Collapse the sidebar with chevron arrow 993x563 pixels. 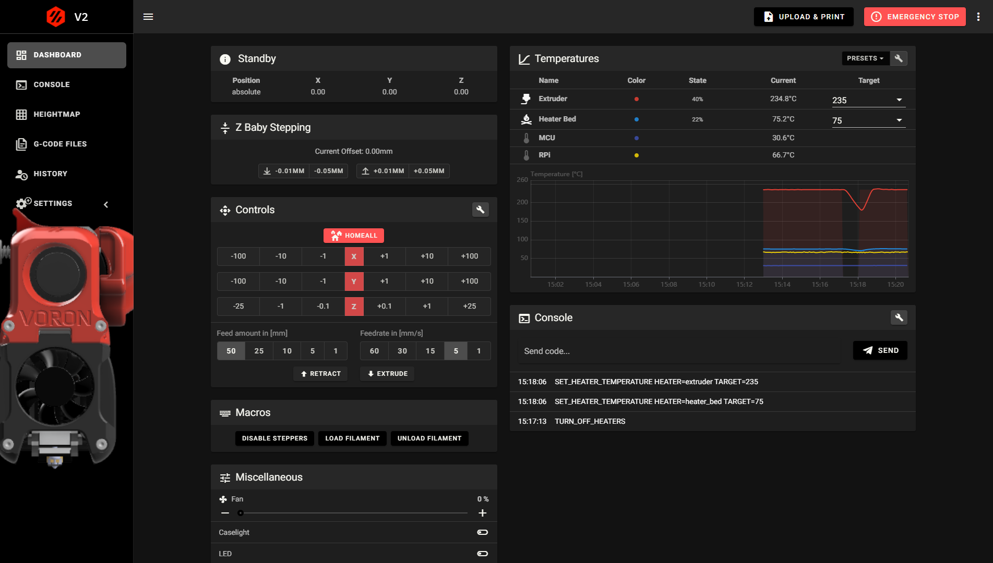[x=106, y=204]
